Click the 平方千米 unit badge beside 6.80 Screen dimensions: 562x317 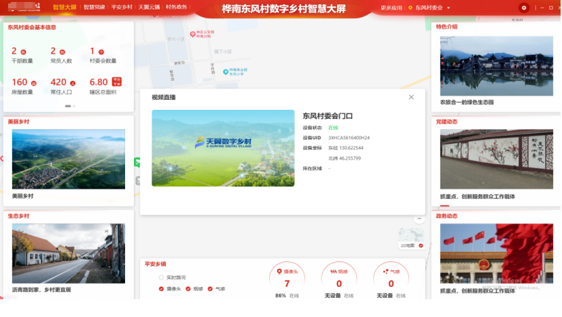pos(117,81)
